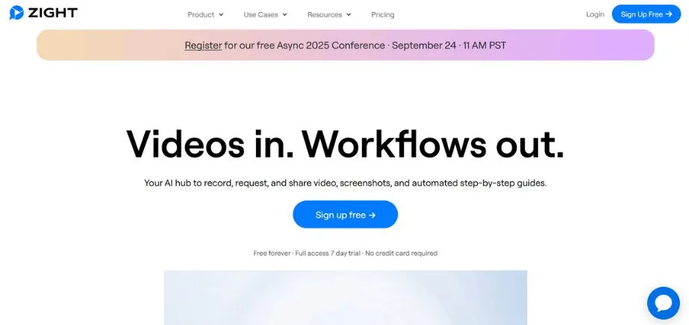
Task: Click the Zight logo icon
Action: coord(16,13)
